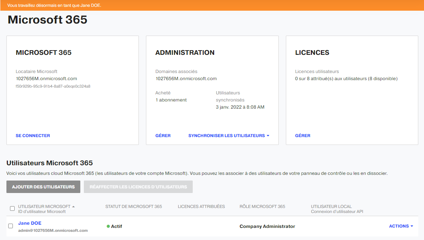Click '0 sur 8 attribué(s) aux utilisateurs' text
Viewport: 424px width, 240px height.
[x=331, y=79]
